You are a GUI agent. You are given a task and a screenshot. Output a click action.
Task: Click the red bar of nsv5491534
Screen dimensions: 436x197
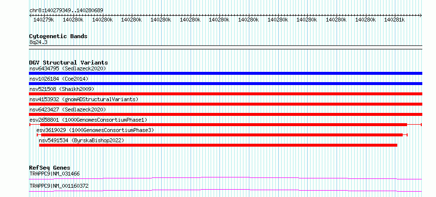(218, 145)
